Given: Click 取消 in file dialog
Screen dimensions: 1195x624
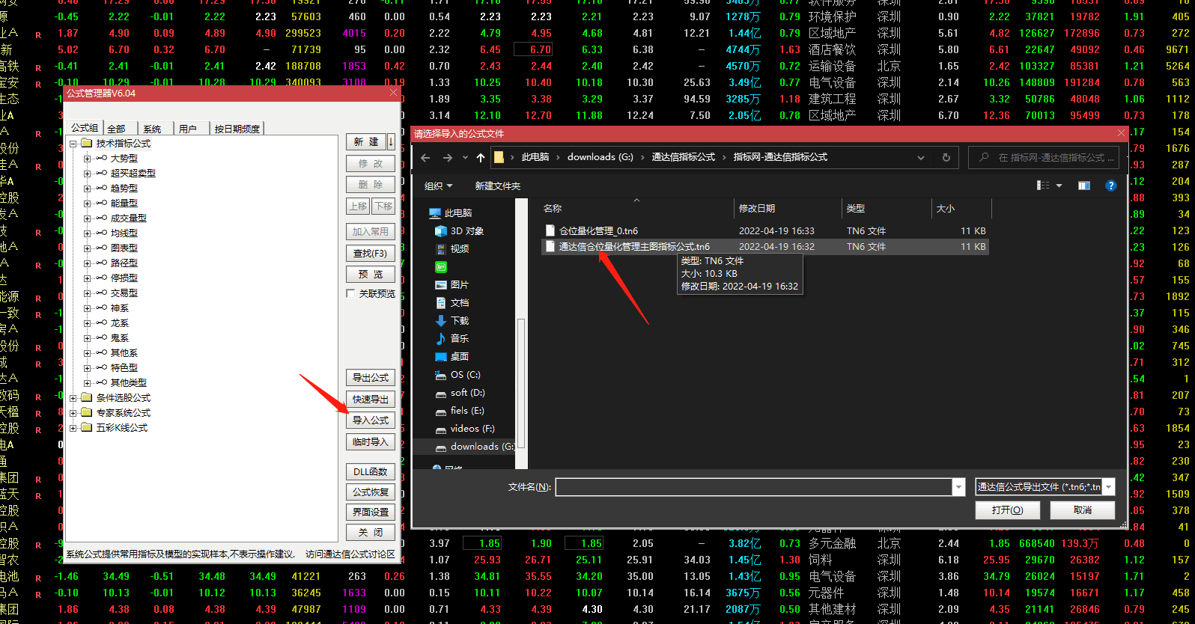Looking at the screenshot, I should pos(1083,510).
